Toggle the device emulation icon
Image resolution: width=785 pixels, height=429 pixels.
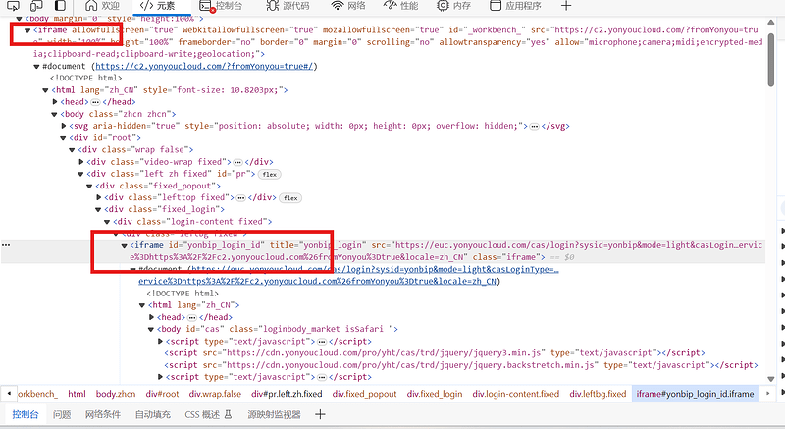pos(36,6)
